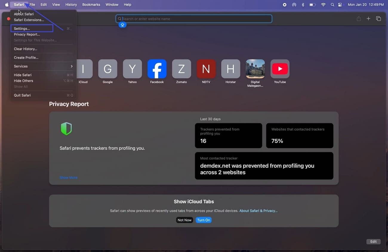Click the Privacy Report heading
The width and height of the screenshot is (388, 252).
[x=69, y=104]
